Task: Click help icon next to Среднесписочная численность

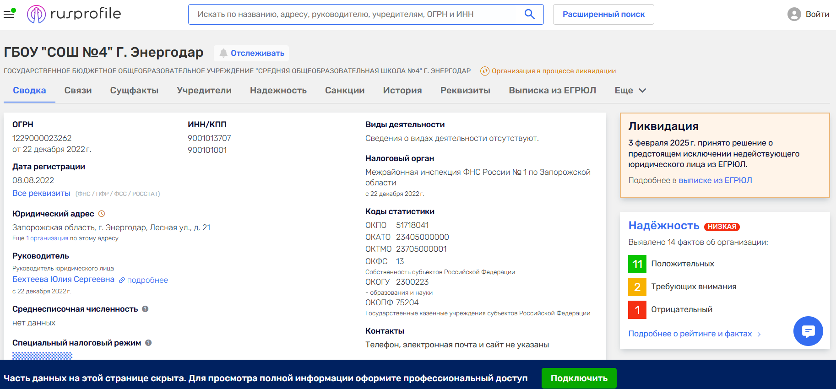Action: (x=145, y=309)
